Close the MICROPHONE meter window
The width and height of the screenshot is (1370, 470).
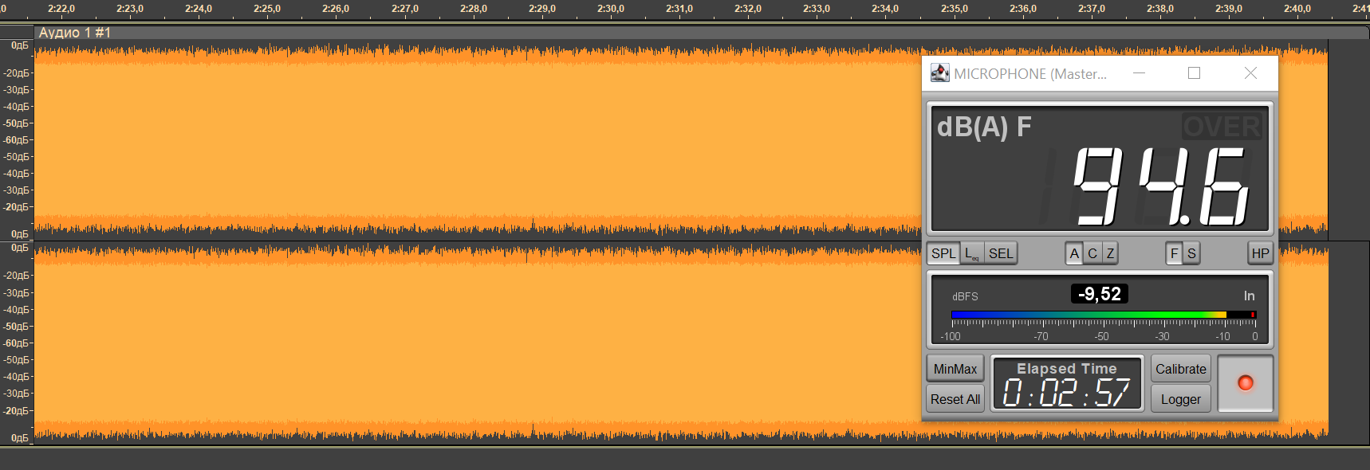1250,73
